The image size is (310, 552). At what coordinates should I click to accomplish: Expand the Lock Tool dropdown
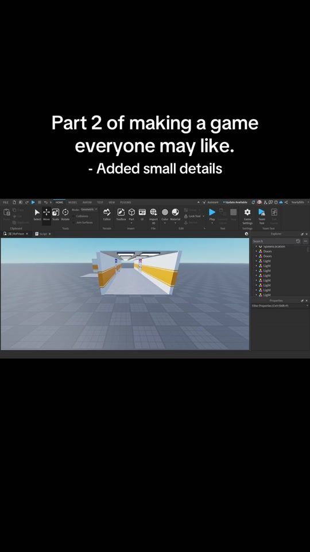coord(203,216)
